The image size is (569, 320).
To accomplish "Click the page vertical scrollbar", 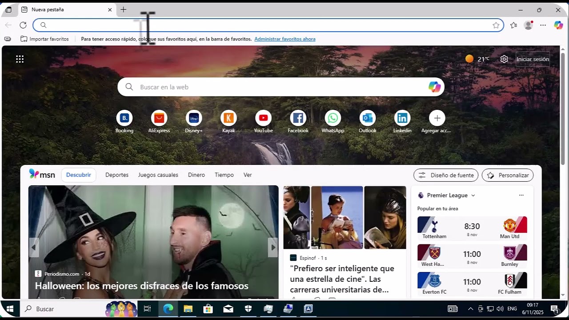I will (x=563, y=108).
